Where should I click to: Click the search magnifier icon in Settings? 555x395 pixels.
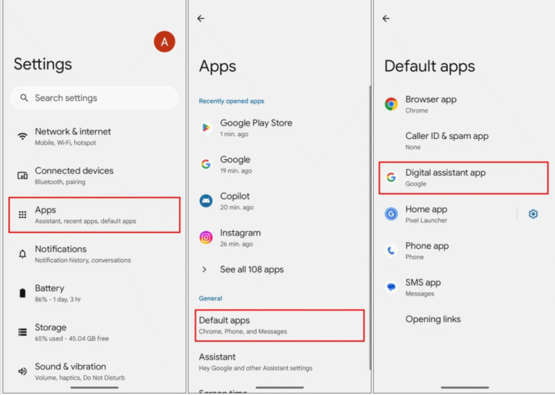[24, 98]
